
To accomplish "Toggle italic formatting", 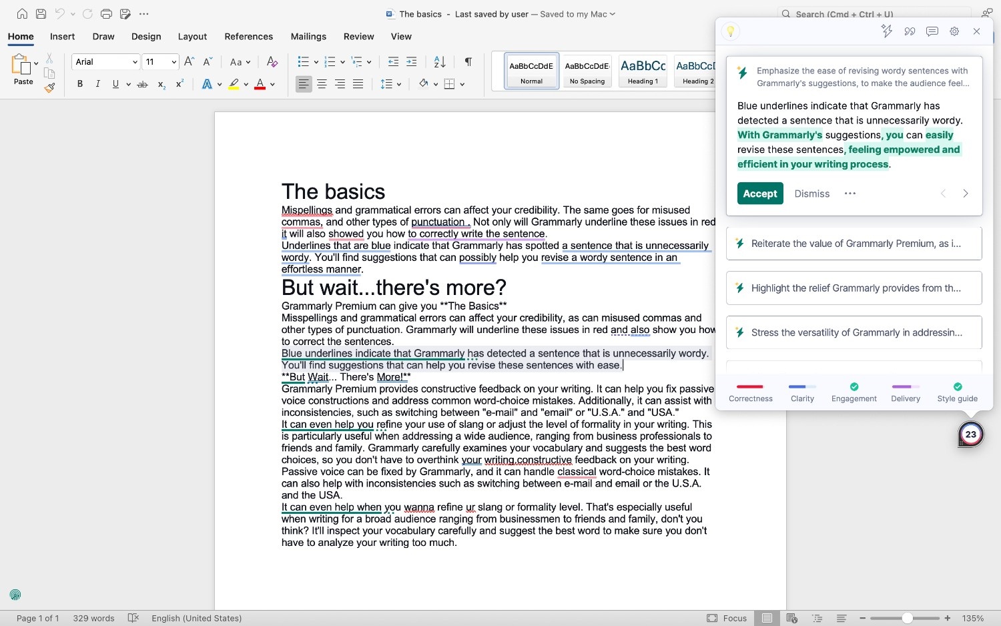I will pos(97,83).
